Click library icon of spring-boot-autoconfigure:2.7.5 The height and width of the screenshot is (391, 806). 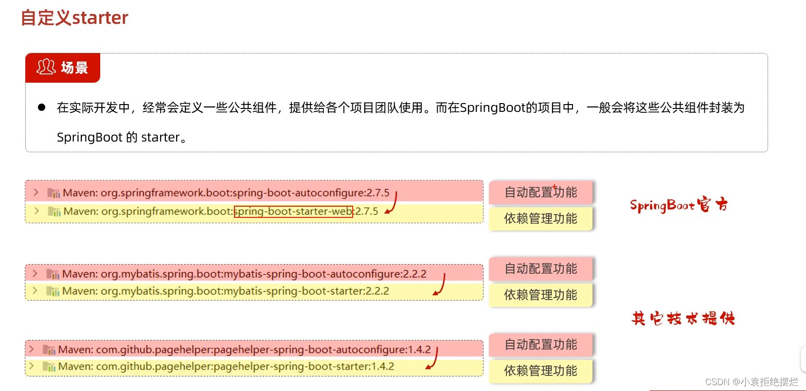[x=54, y=193]
